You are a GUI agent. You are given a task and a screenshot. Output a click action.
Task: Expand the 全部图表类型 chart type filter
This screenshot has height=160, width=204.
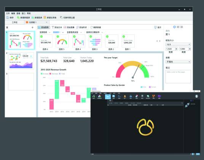click(x=74, y=32)
